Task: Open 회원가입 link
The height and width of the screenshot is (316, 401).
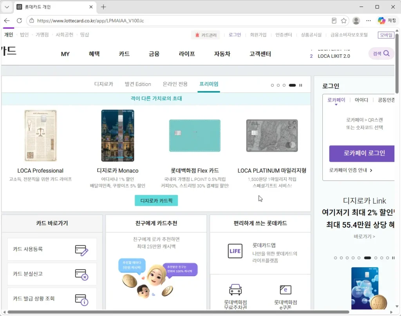Action: (x=258, y=35)
